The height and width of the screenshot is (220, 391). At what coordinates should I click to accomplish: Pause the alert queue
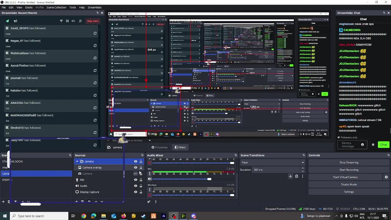(x=67, y=21)
